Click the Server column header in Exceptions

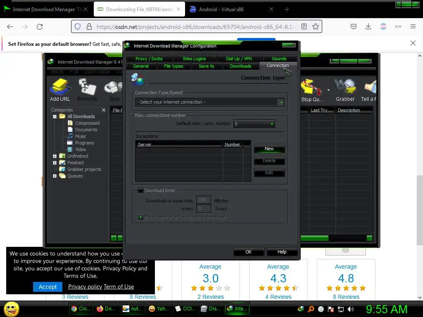[179, 144]
